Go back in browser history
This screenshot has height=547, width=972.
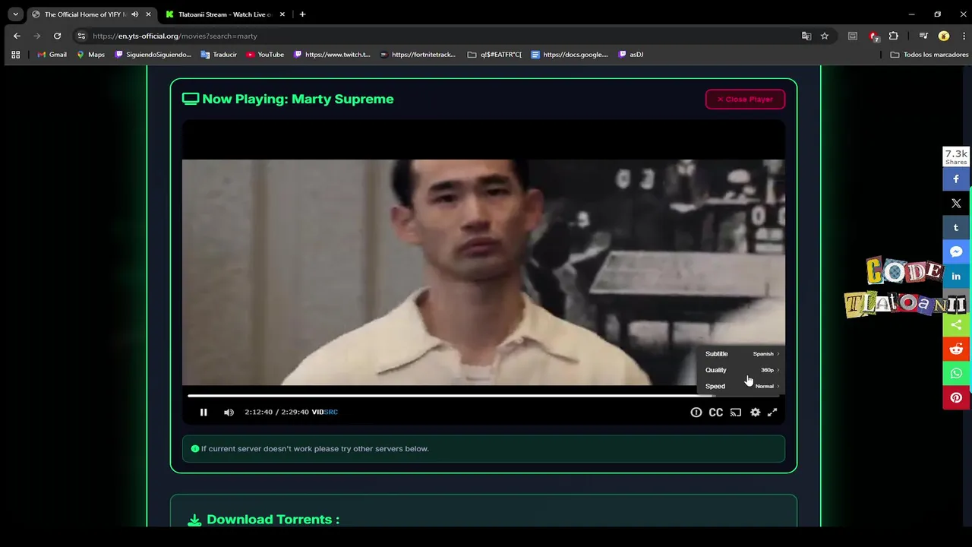[17, 36]
